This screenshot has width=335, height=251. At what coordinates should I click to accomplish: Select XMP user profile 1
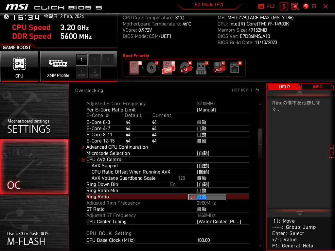[81, 73]
